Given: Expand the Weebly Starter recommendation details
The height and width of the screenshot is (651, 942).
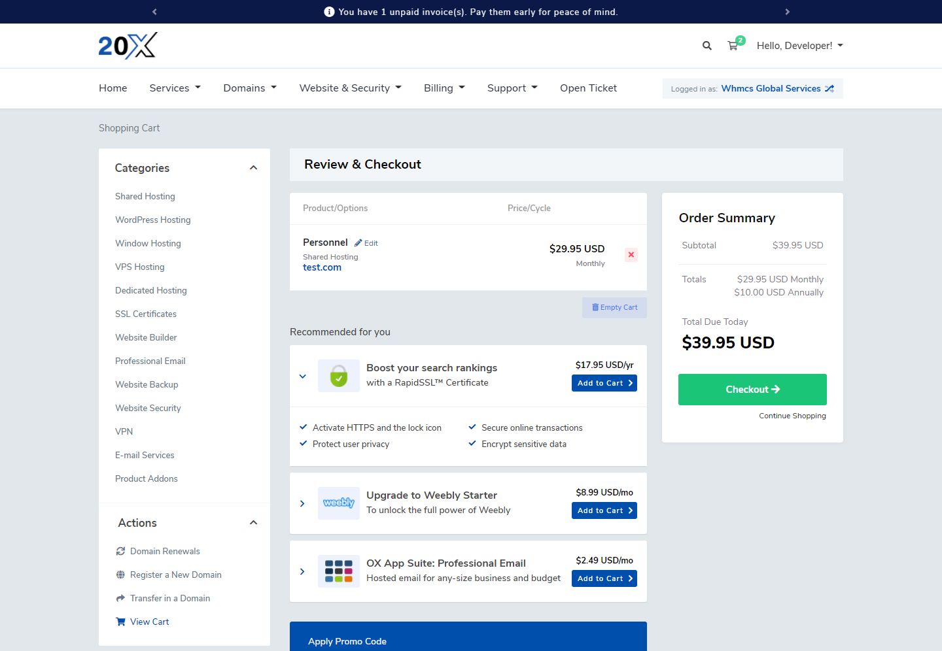Looking at the screenshot, I should [302, 503].
